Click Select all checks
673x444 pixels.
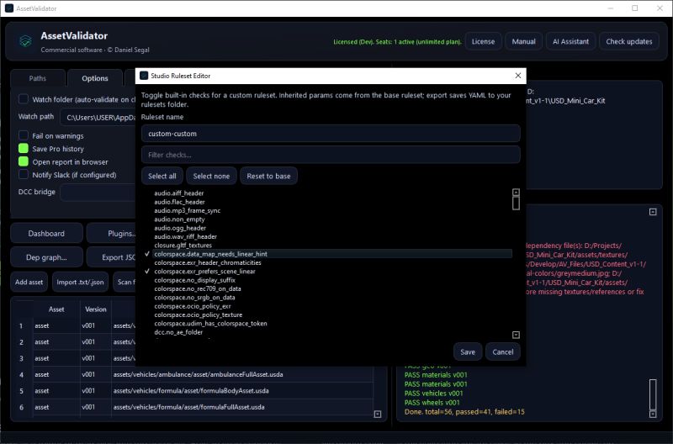(162, 176)
